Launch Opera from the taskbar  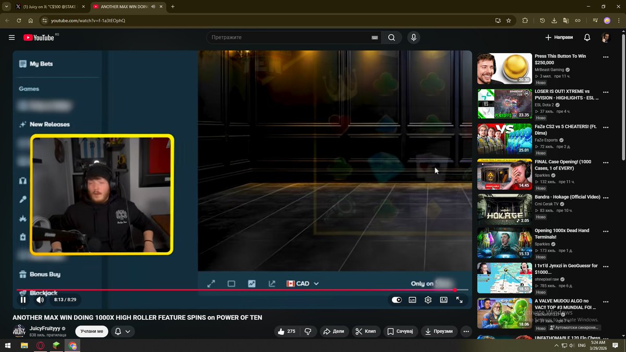[x=41, y=345]
